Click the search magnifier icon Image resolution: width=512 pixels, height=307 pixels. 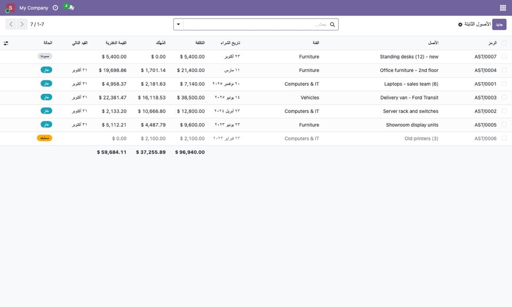(332, 25)
